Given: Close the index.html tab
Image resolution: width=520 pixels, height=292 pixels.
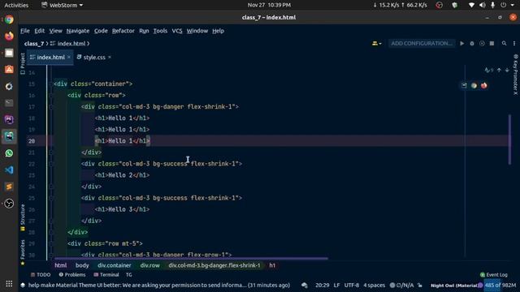Looking at the screenshot, I should [x=69, y=58].
